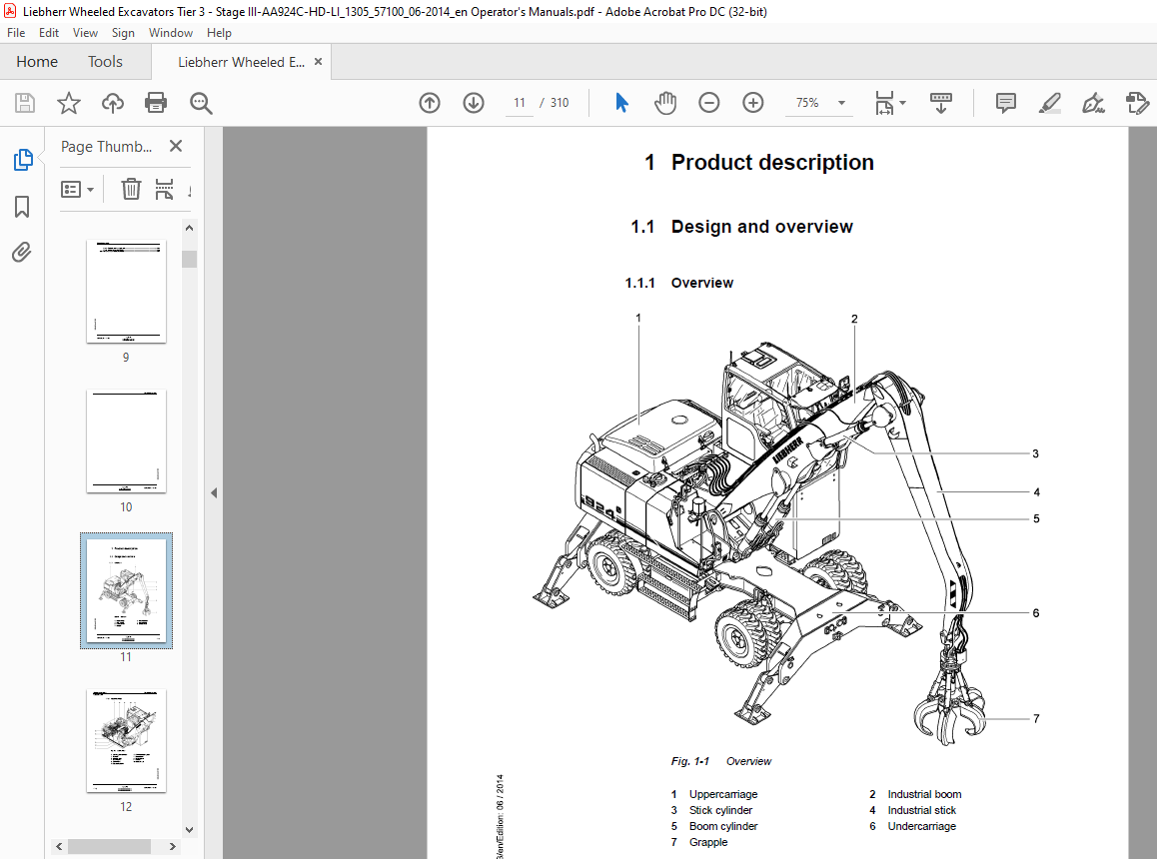This screenshot has height=859, width=1157.
Task: Open the Help menu
Action: (x=219, y=33)
